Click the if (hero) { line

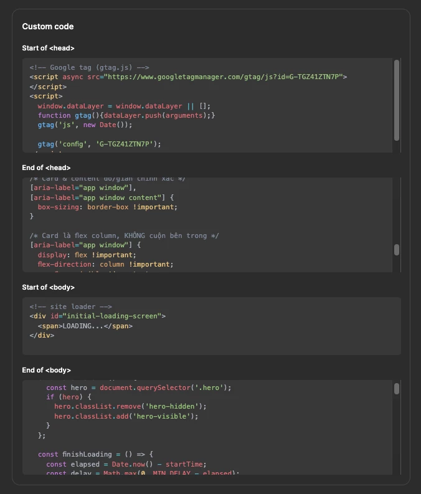[x=69, y=397]
